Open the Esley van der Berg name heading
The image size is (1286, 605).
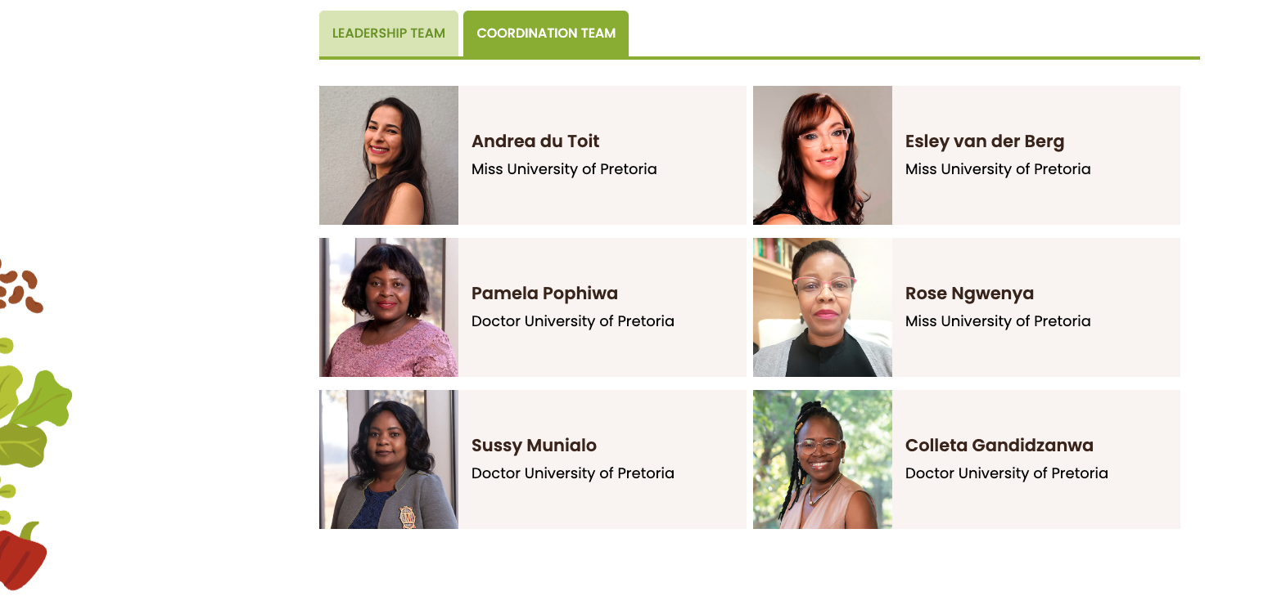point(985,141)
